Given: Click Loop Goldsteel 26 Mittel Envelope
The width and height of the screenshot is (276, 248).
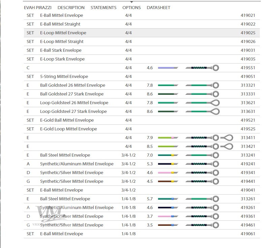Looking at the screenshot, I should pyautogui.click(x=74, y=103).
